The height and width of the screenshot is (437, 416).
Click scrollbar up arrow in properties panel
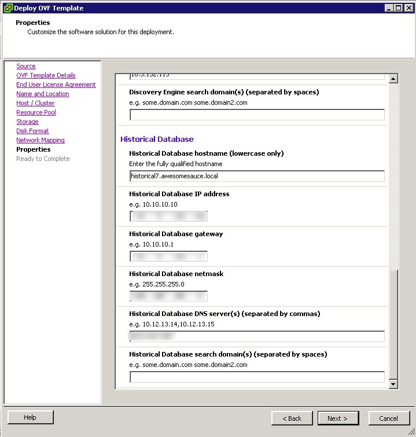coord(393,79)
